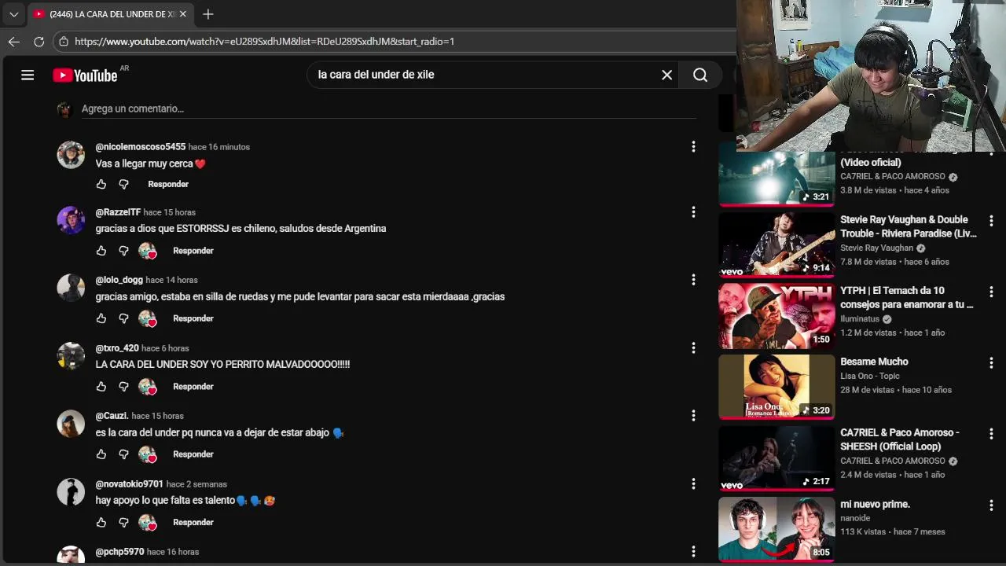The height and width of the screenshot is (566, 1006).
Task: Like the comment by @lolo_dogg
Action: 101,318
